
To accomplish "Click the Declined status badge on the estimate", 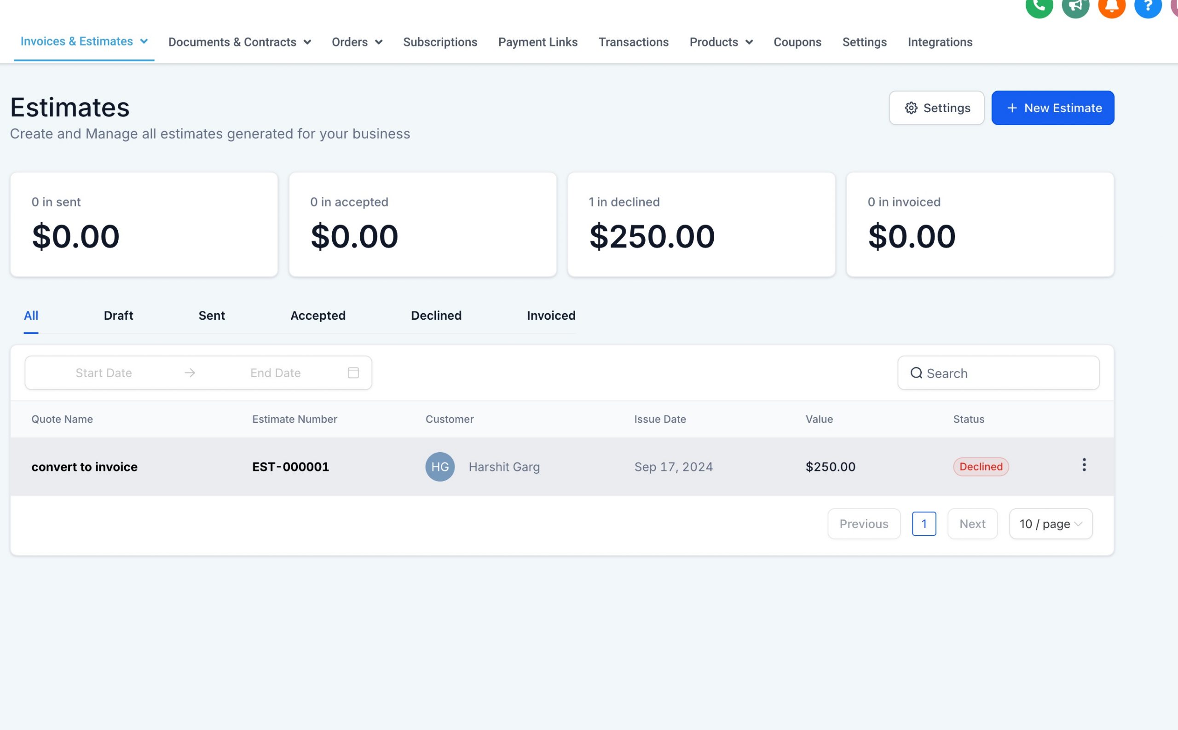I will coord(981,466).
